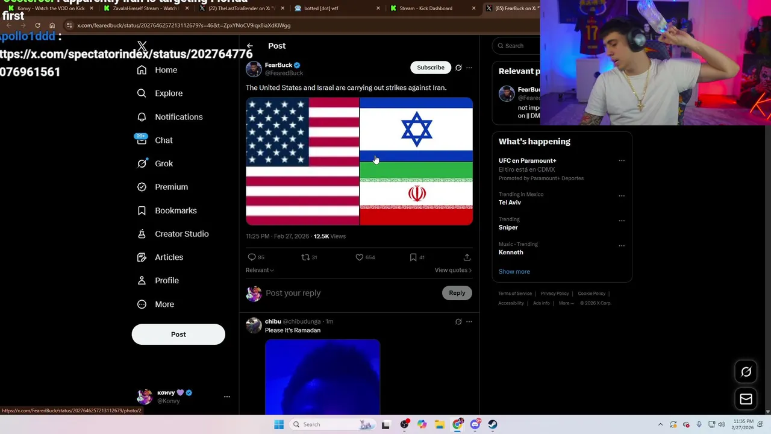
Task: Open Chrome from the taskbar
Action: click(x=458, y=424)
